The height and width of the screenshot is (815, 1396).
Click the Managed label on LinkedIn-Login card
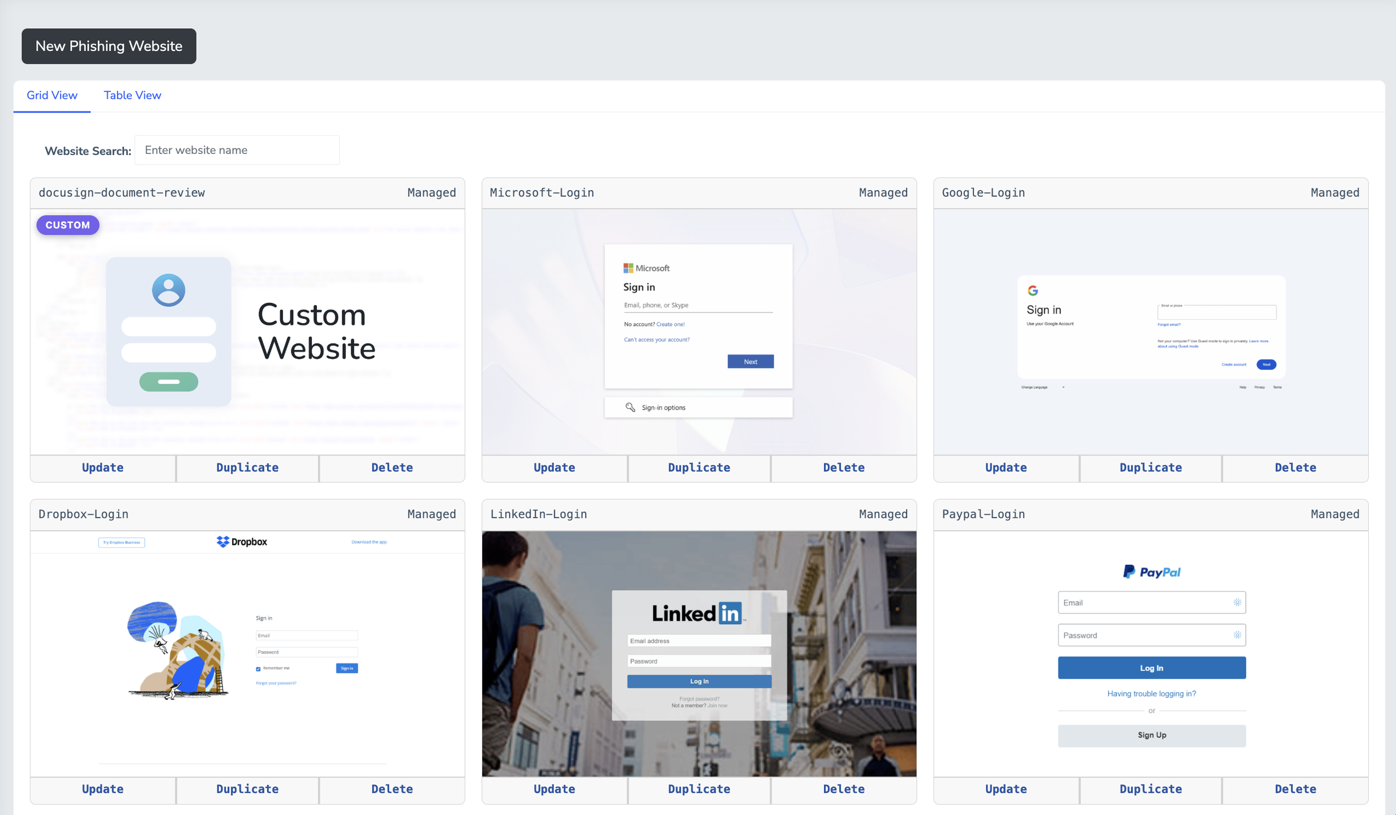point(883,514)
